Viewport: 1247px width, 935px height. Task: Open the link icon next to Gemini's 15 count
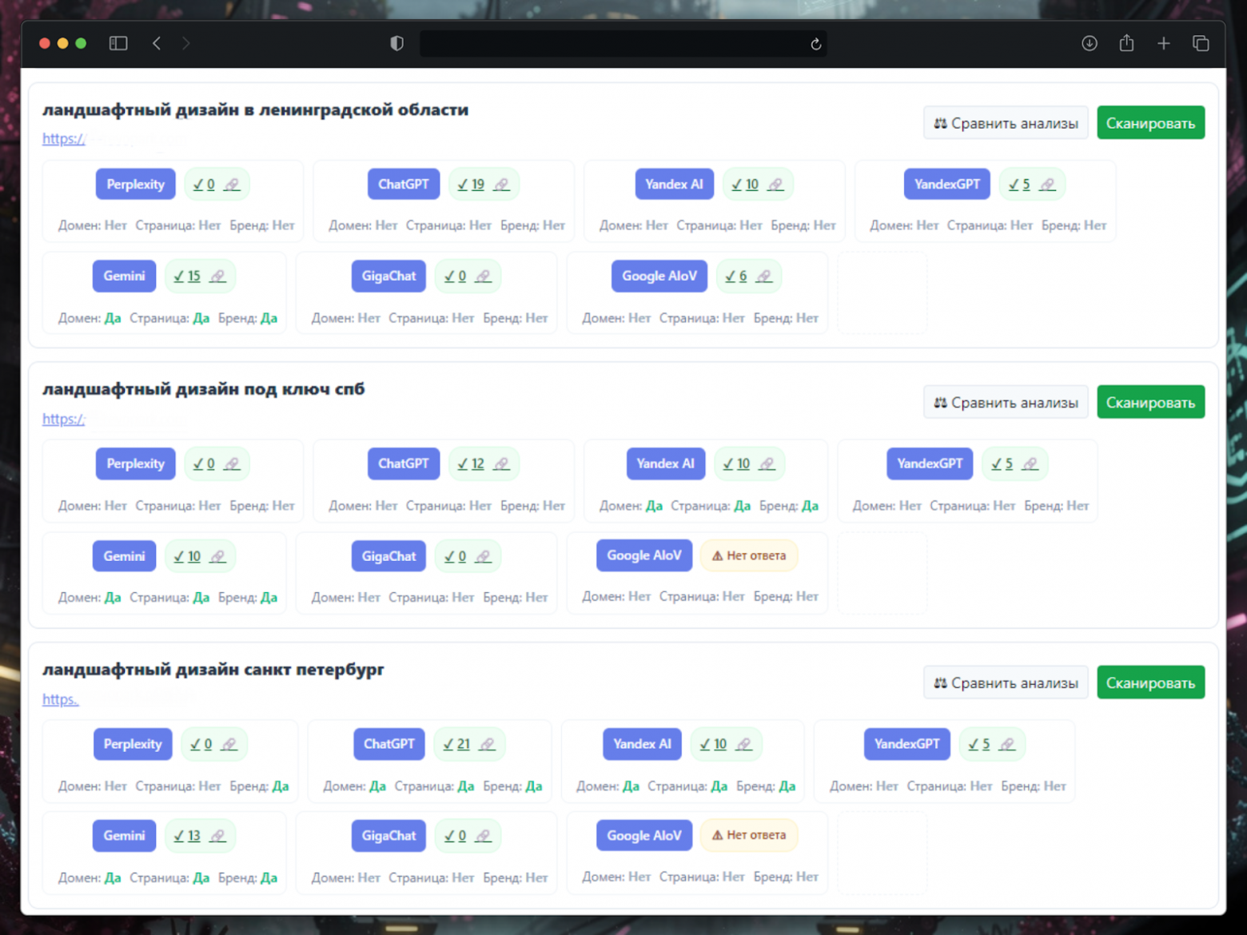pyautogui.click(x=217, y=277)
